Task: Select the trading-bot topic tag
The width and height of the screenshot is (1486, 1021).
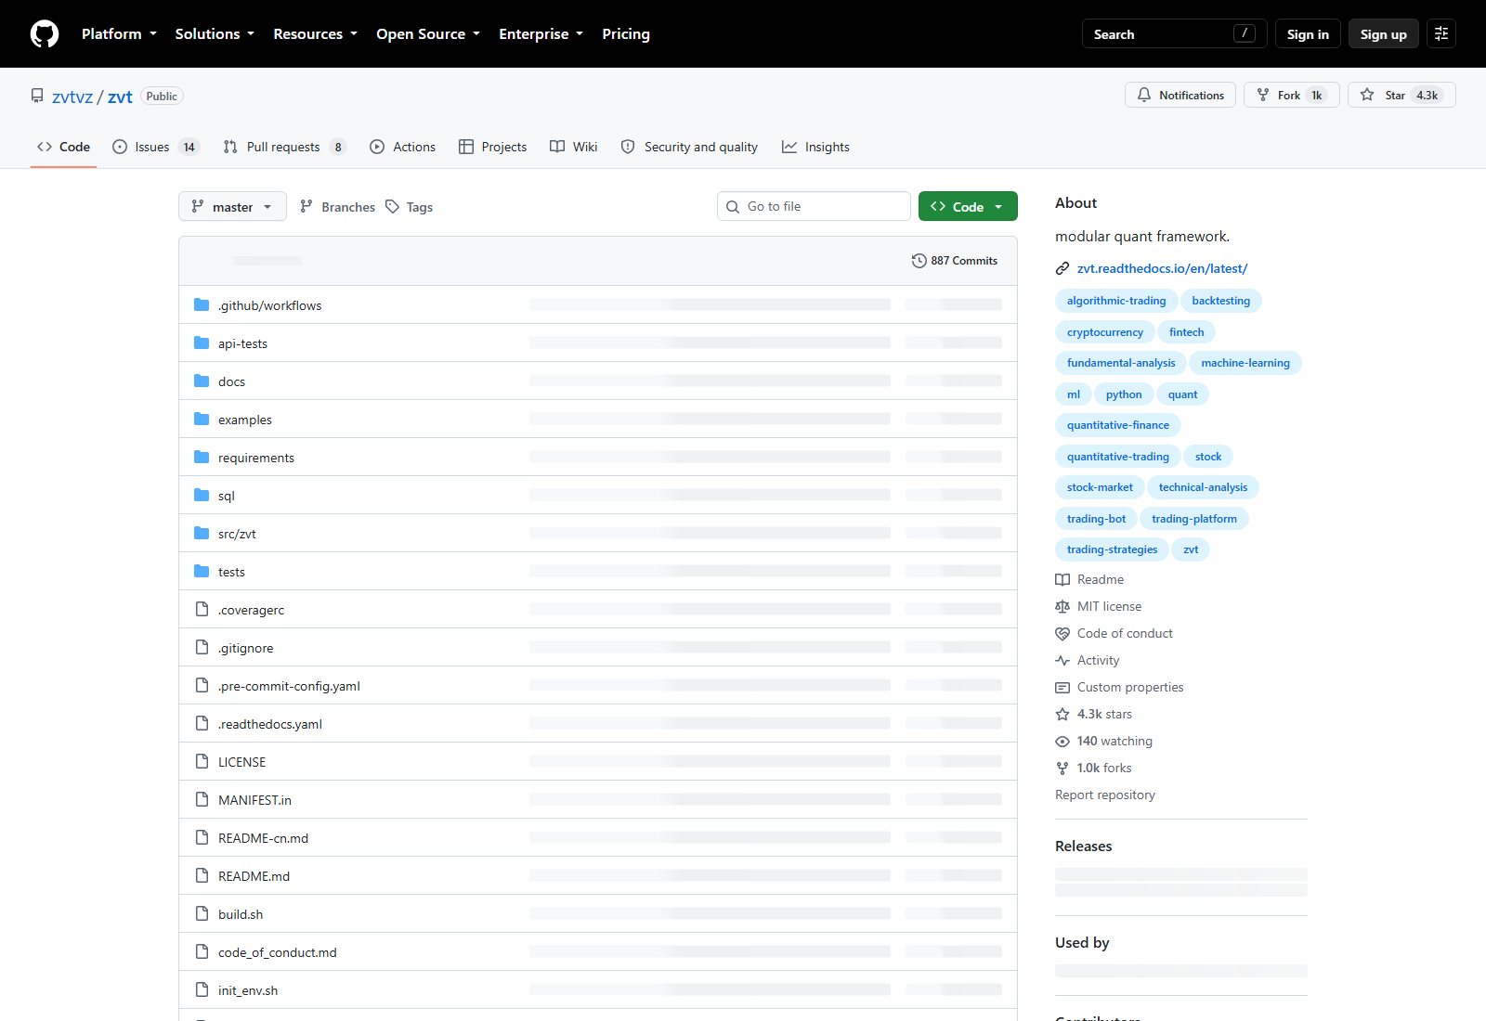Action: click(x=1096, y=519)
